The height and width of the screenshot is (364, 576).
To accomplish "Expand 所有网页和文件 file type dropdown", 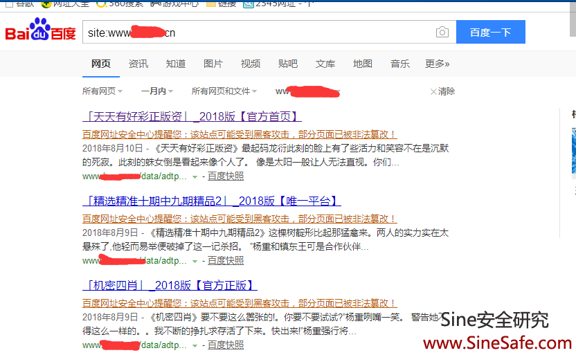I will [224, 91].
